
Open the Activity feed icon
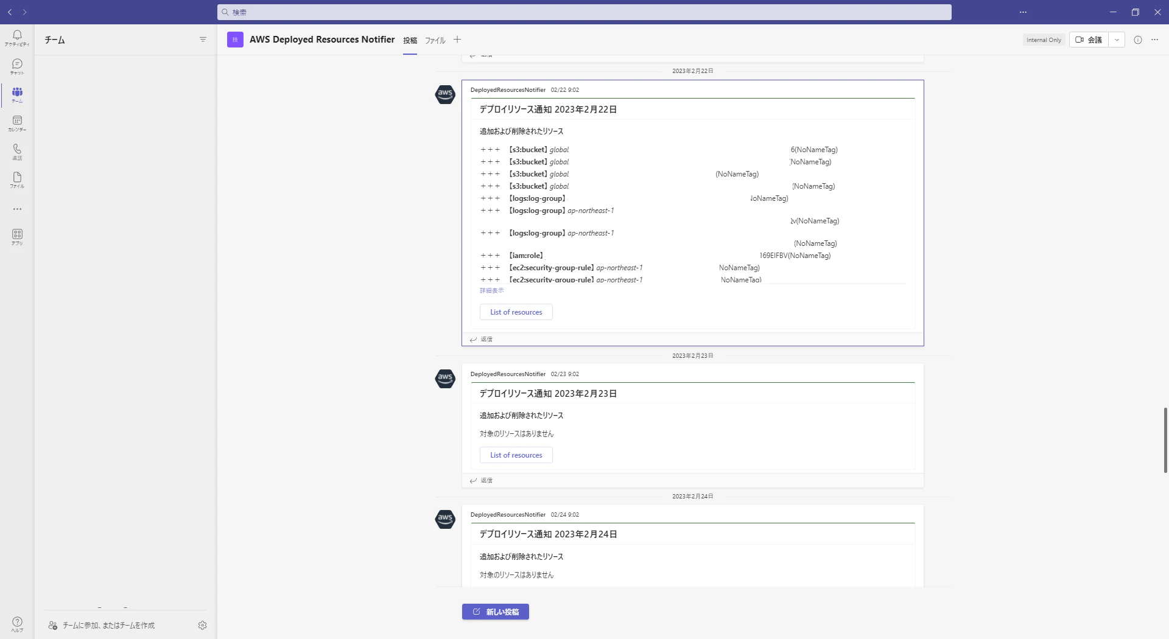pos(17,38)
